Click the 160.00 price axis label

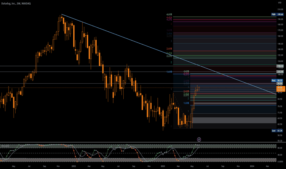[x=280, y=36]
